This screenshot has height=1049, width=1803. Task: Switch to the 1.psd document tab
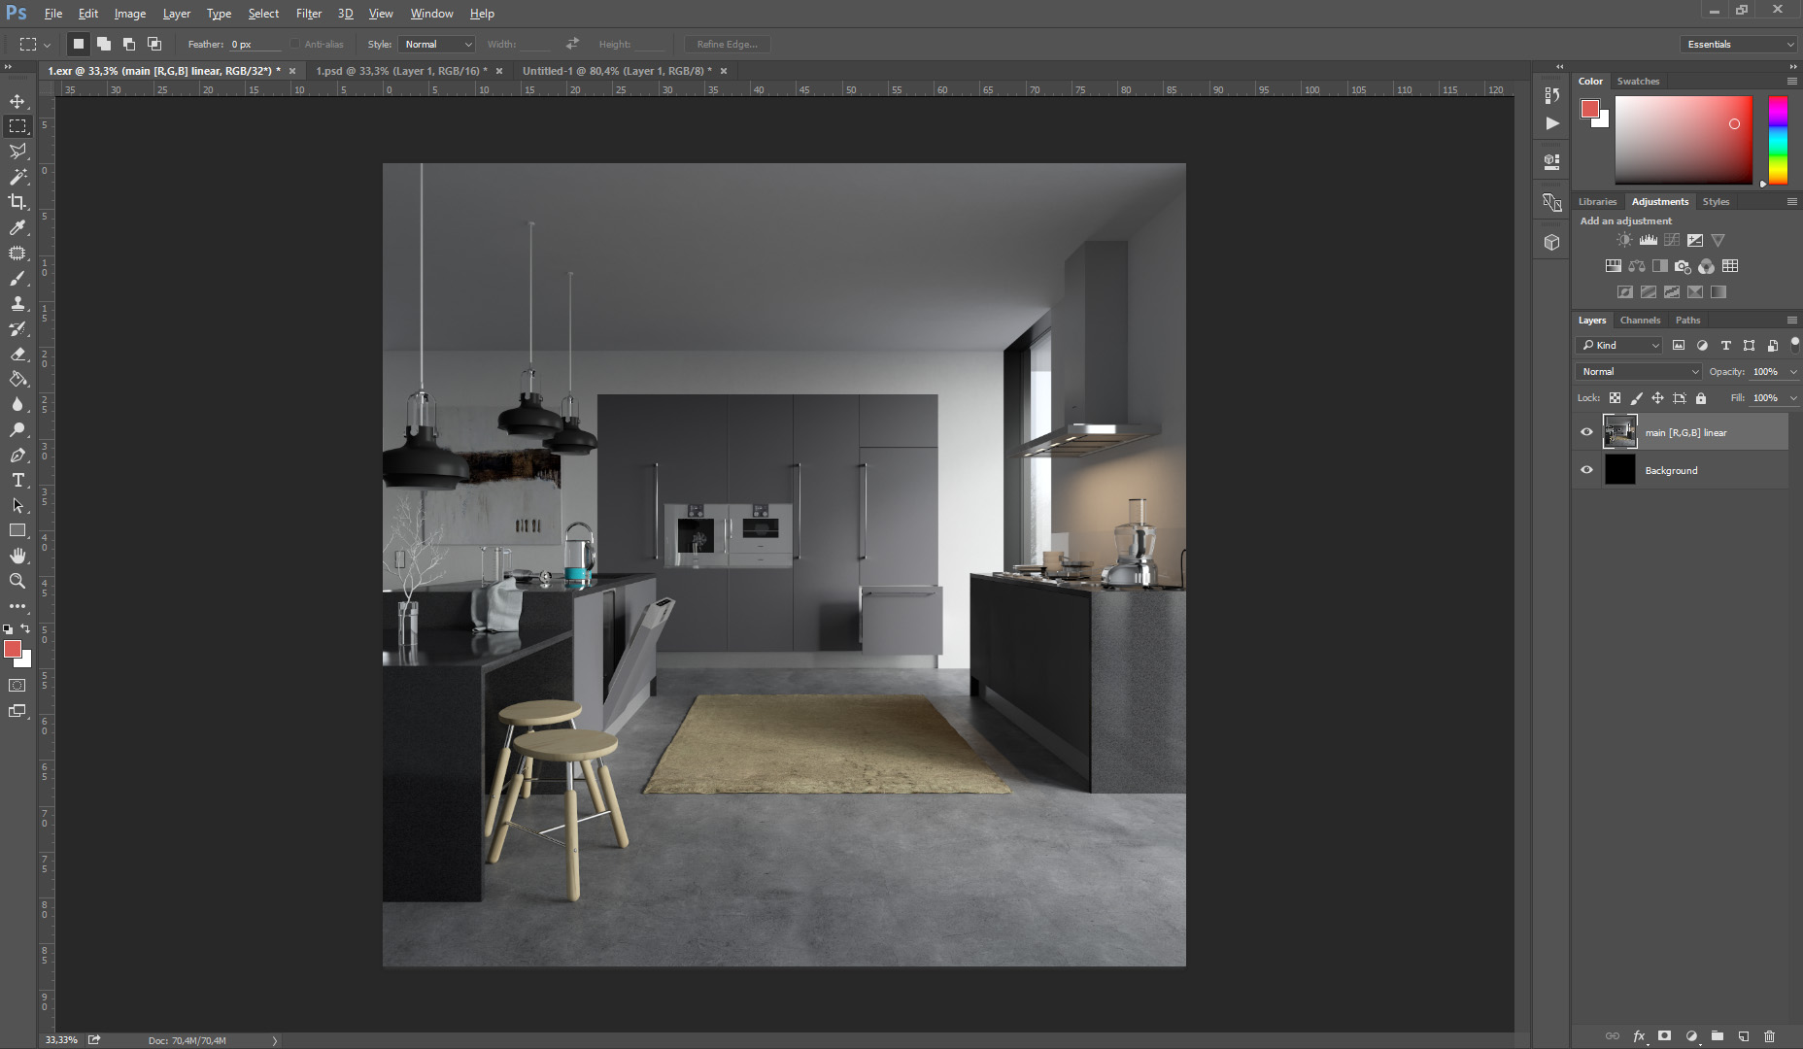coord(401,71)
